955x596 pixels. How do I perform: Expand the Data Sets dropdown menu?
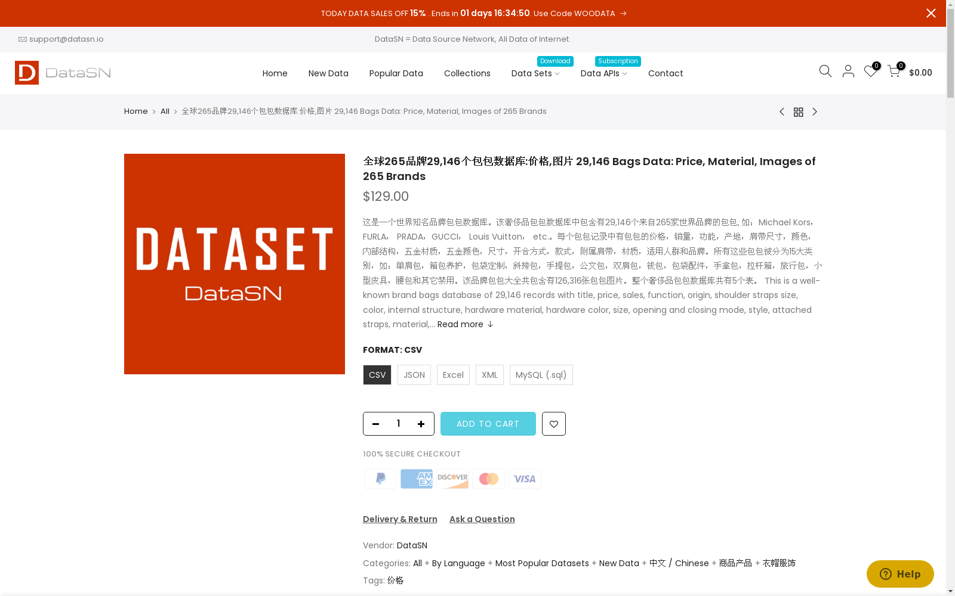pos(535,73)
